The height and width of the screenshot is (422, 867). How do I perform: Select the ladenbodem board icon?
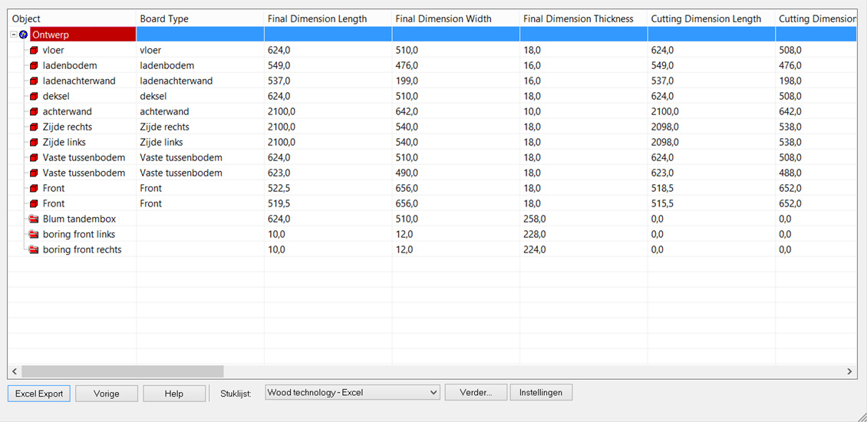34,65
